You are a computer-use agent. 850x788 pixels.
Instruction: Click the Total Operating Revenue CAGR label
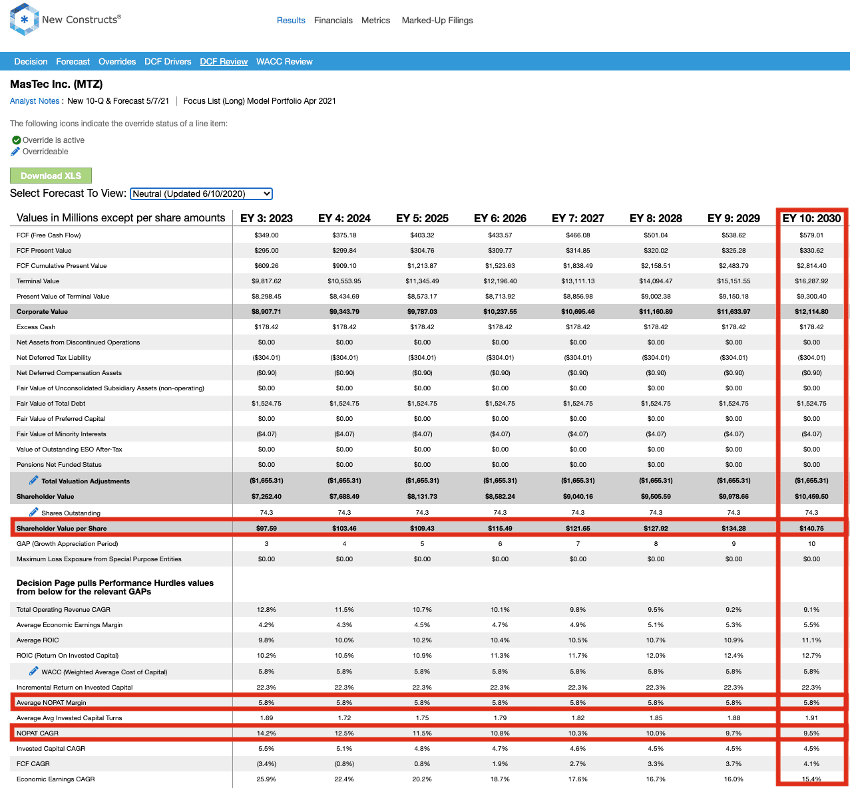63,610
